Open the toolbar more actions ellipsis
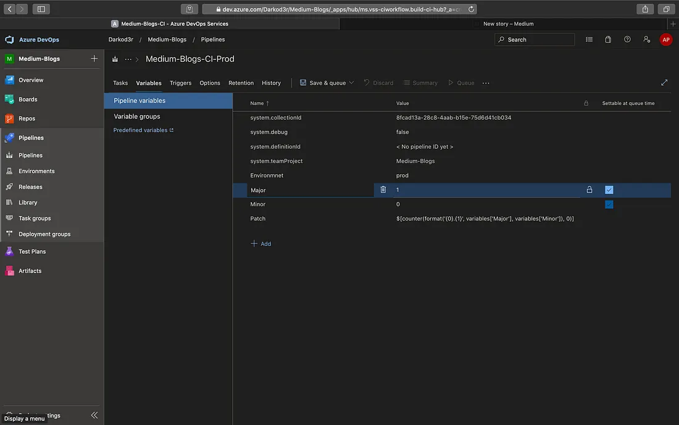 486,83
